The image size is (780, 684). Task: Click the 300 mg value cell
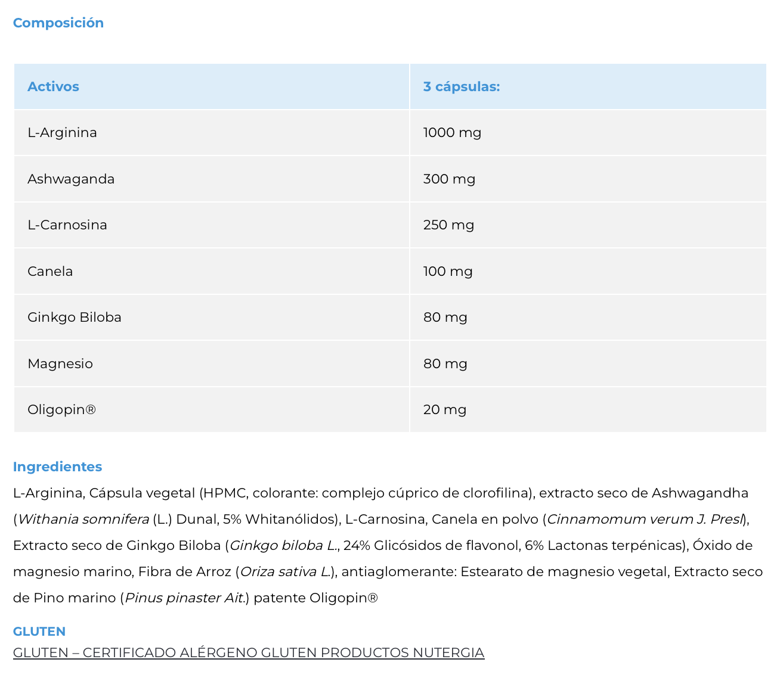(588, 179)
